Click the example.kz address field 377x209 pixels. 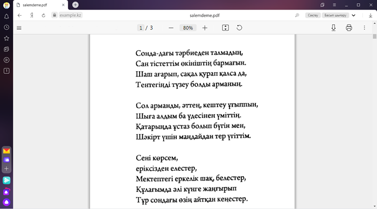point(70,15)
